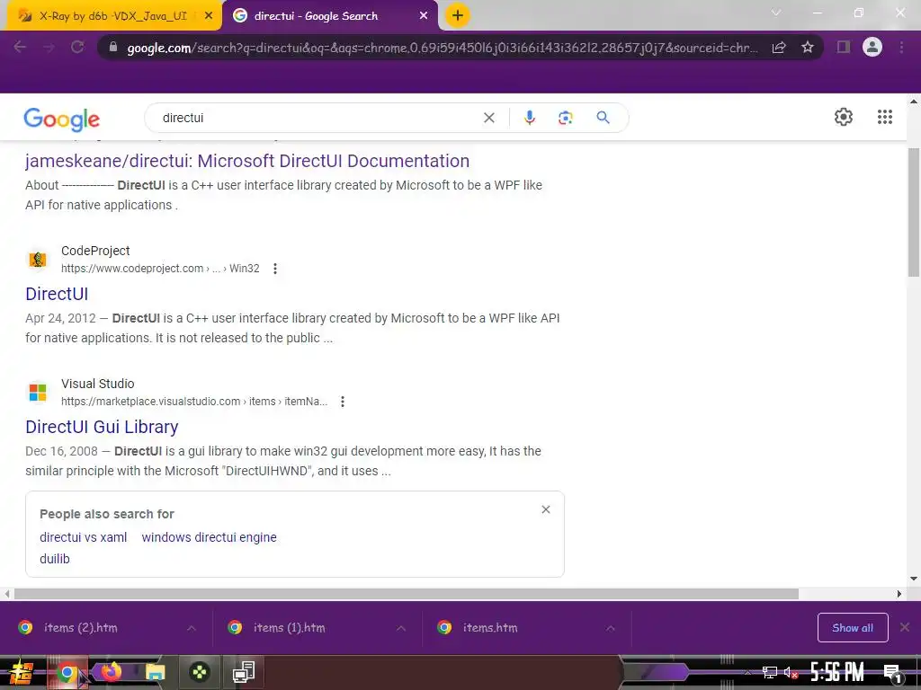Search by image with Lens icon

click(565, 118)
